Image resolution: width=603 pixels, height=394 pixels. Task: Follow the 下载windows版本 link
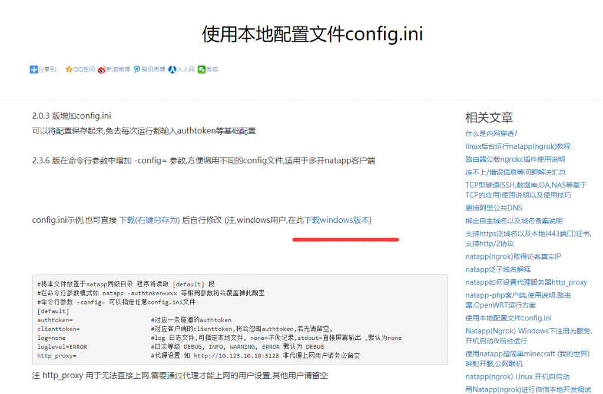336,220
